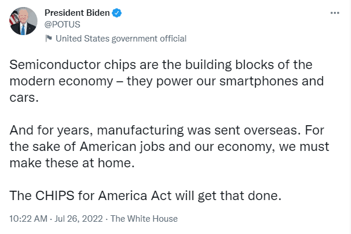Open the 10:22 AM timestamp link
Screen dimensions: 351x234
pyautogui.click(x=28, y=219)
